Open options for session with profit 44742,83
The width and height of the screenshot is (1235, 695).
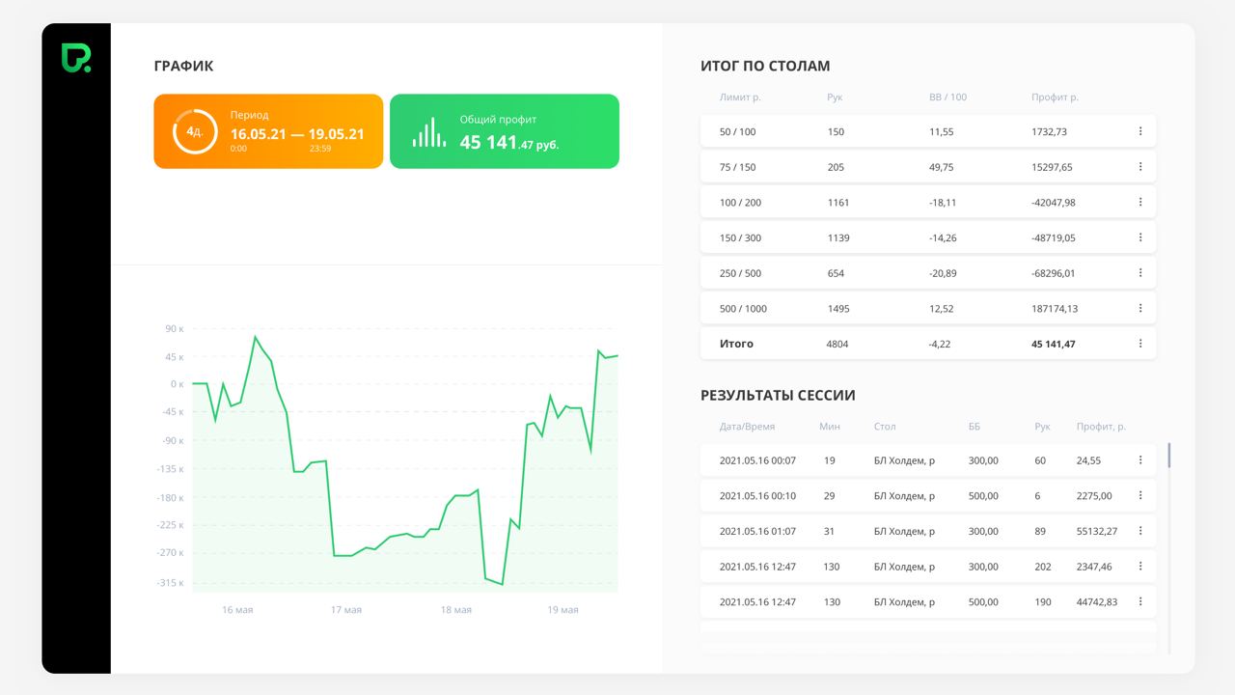point(1140,601)
